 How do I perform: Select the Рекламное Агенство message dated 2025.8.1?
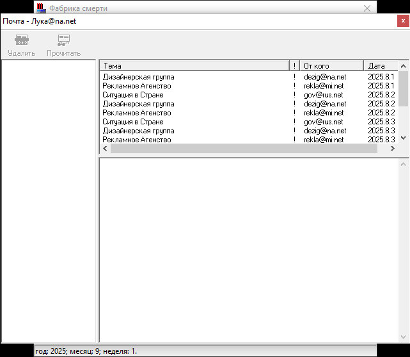tap(248, 86)
